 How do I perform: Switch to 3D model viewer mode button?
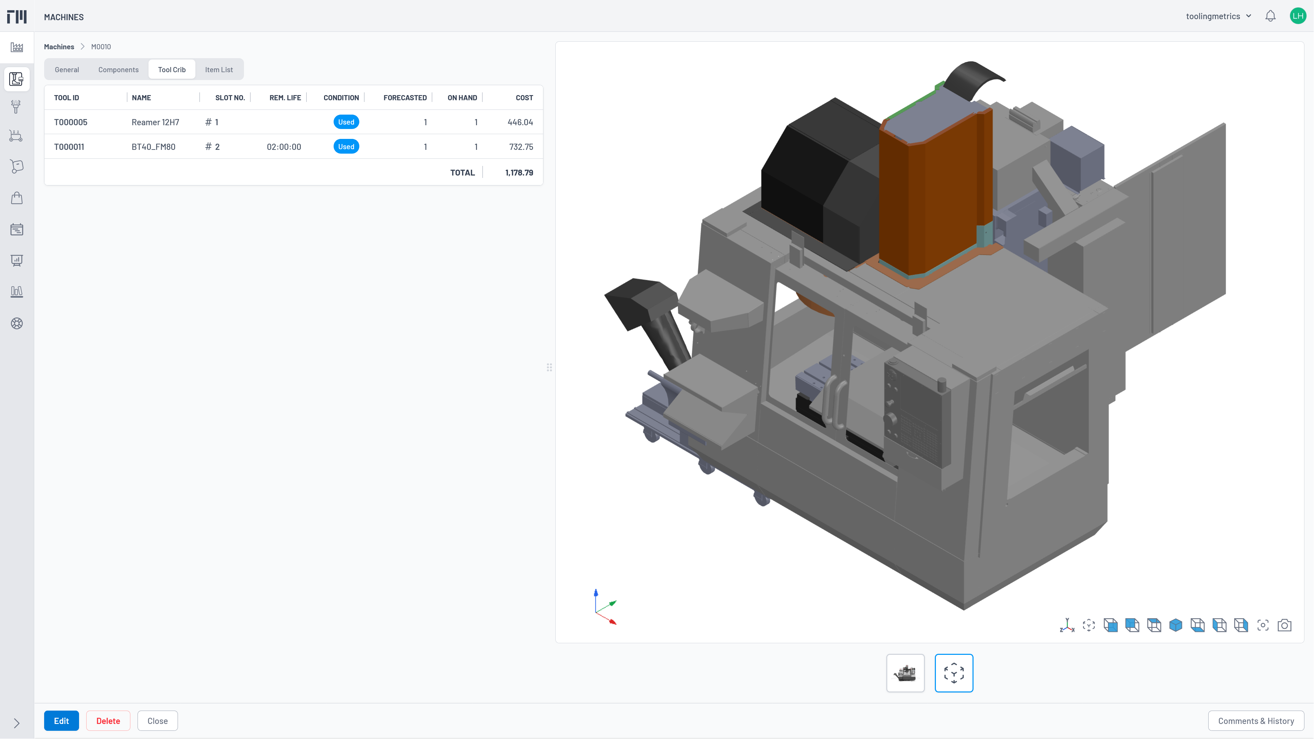(x=953, y=673)
